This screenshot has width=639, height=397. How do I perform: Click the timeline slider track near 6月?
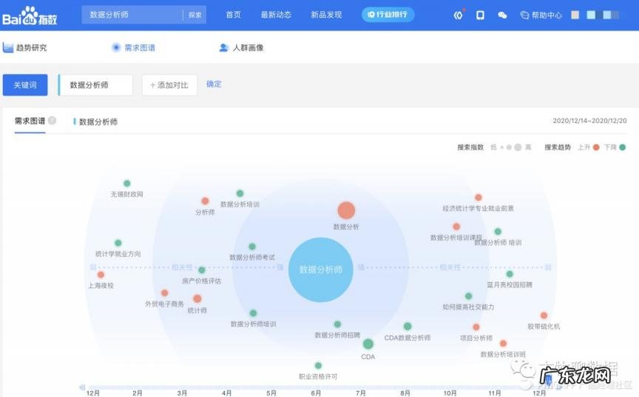pos(316,387)
